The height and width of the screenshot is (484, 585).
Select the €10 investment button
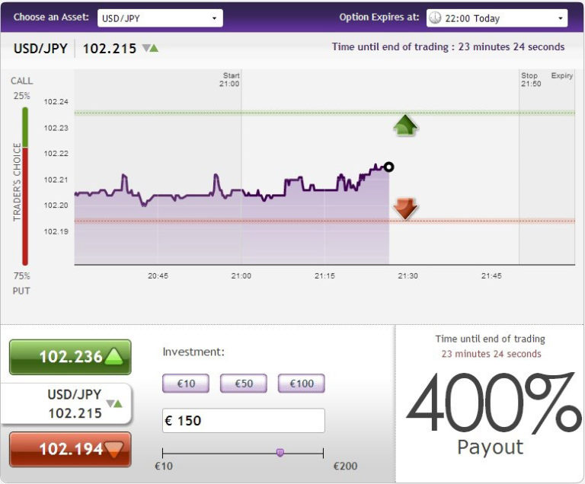click(x=186, y=384)
